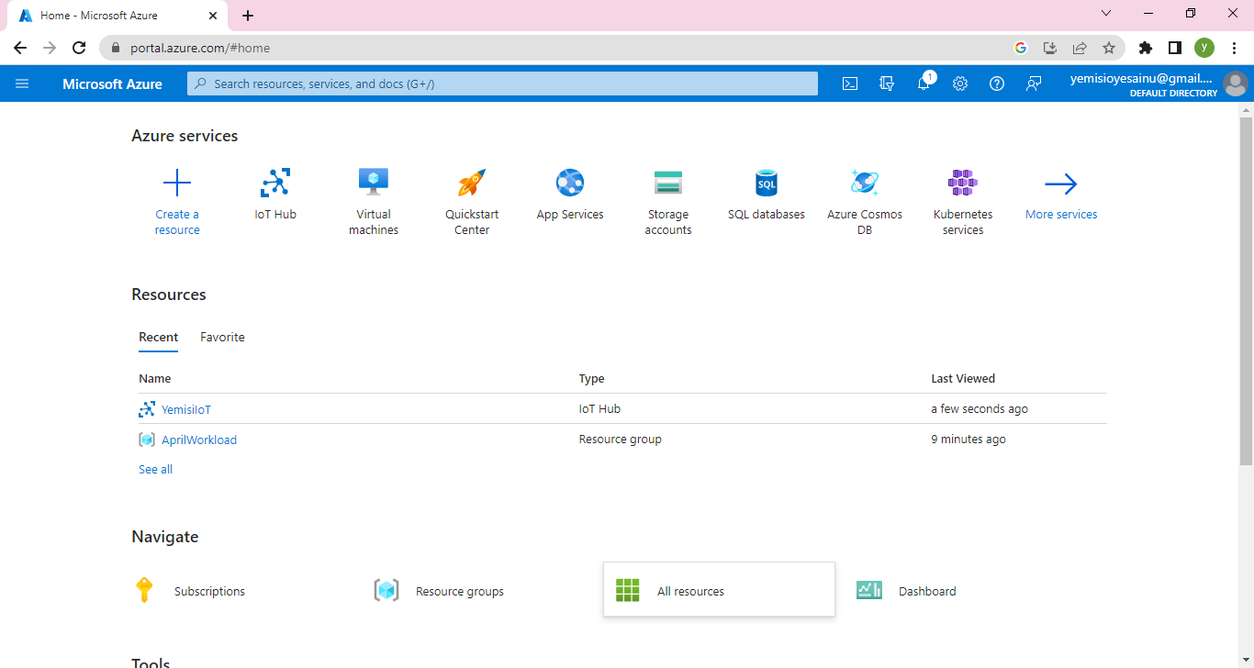The image size is (1254, 668).
Task: Open the portal settings gear
Action: point(960,83)
